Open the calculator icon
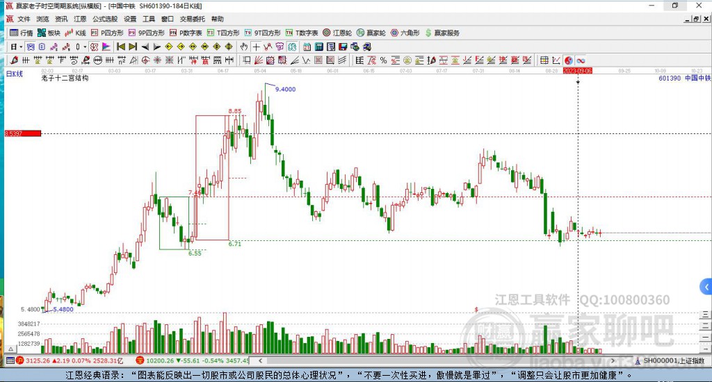The image size is (712, 382). 318,47
